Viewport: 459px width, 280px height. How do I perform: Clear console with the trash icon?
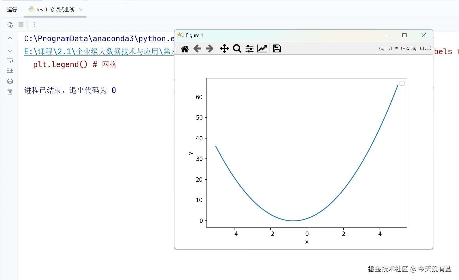coord(10,92)
